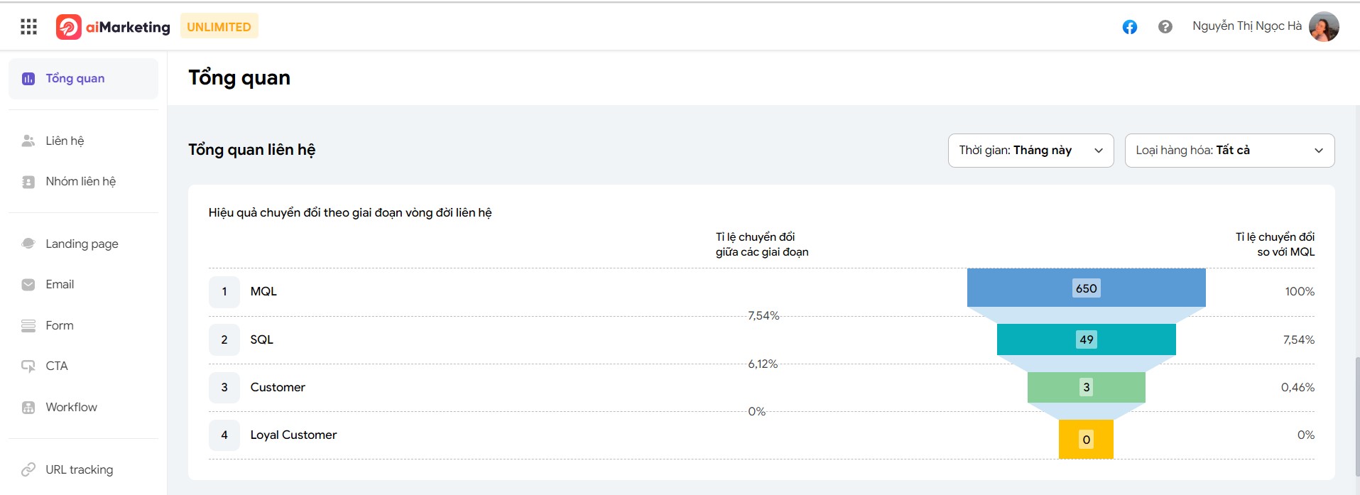Expand the Thời gian: Tháng này dropdown

click(1030, 151)
